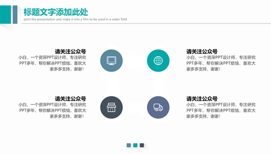Select the delivery truck icon circle

click(158, 108)
